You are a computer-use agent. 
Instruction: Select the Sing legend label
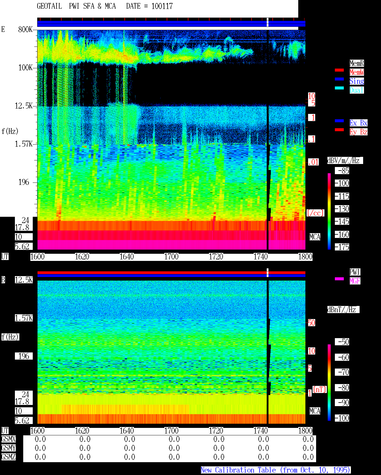(x=357, y=81)
